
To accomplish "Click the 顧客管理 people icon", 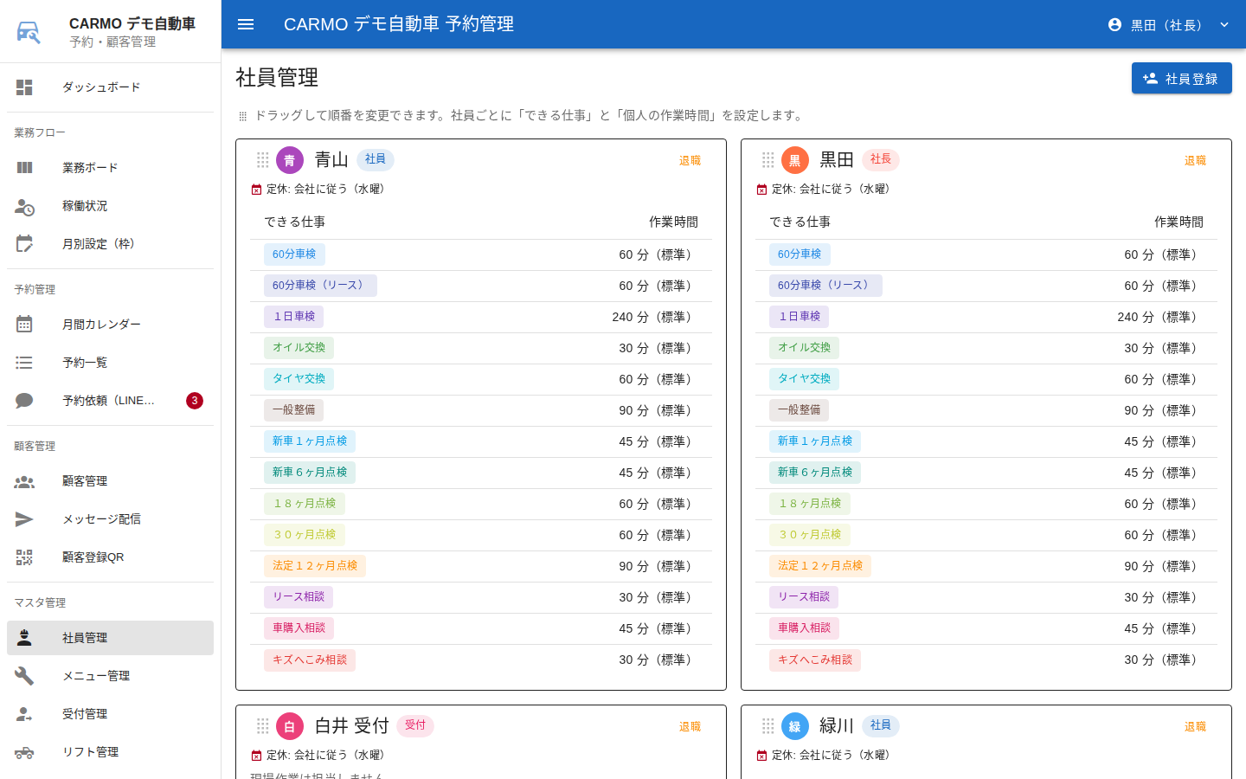I will (x=24, y=481).
